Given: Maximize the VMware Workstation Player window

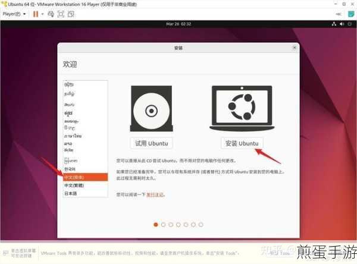Looking at the screenshot, I should [x=344, y=4].
